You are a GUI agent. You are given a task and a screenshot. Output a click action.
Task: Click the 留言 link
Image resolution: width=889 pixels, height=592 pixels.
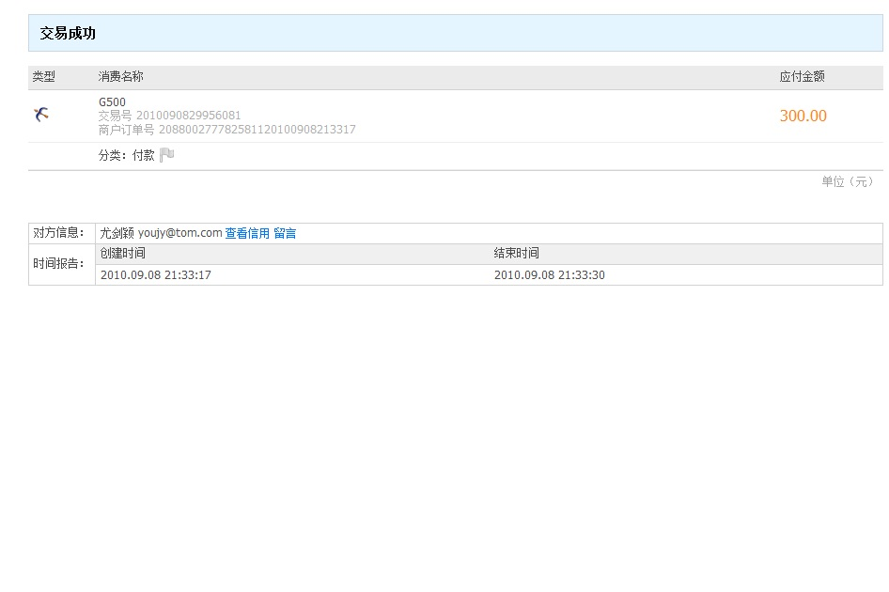pyautogui.click(x=285, y=233)
